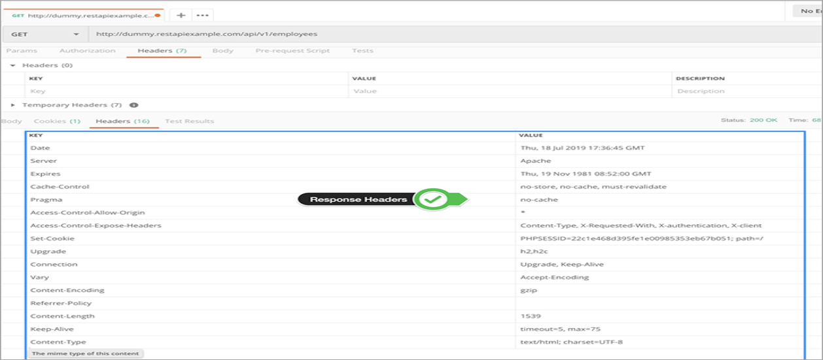
Task: Open the Authorization tab
Action: (x=87, y=51)
